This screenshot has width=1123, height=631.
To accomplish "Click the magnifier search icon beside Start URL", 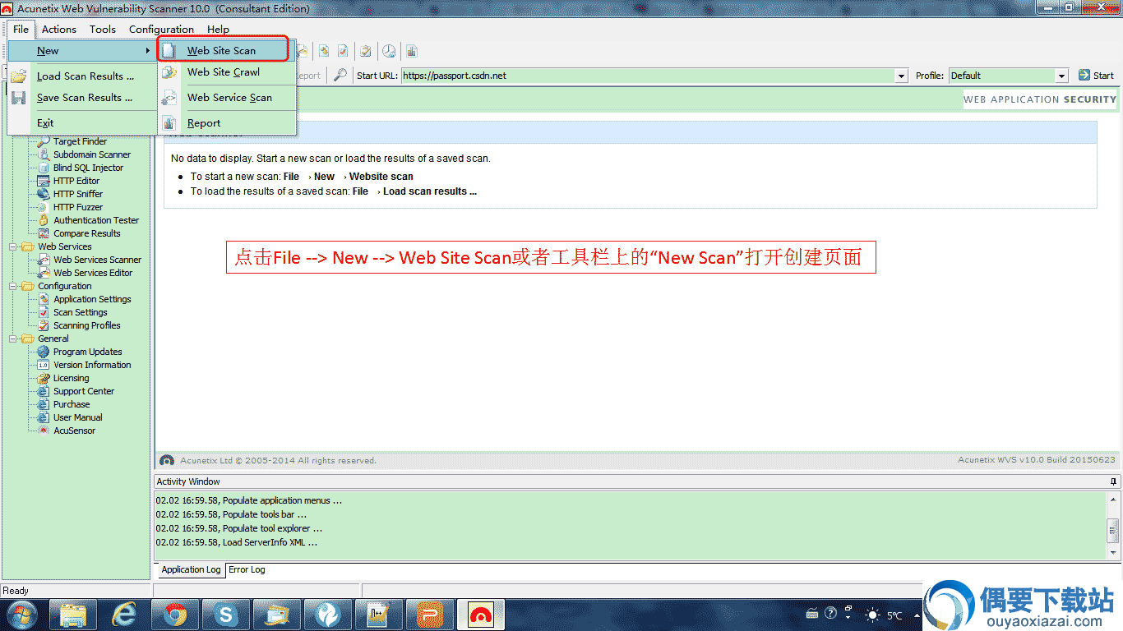I will coord(340,76).
